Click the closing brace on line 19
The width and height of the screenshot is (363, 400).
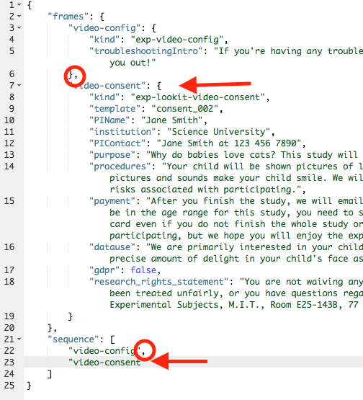(71, 316)
